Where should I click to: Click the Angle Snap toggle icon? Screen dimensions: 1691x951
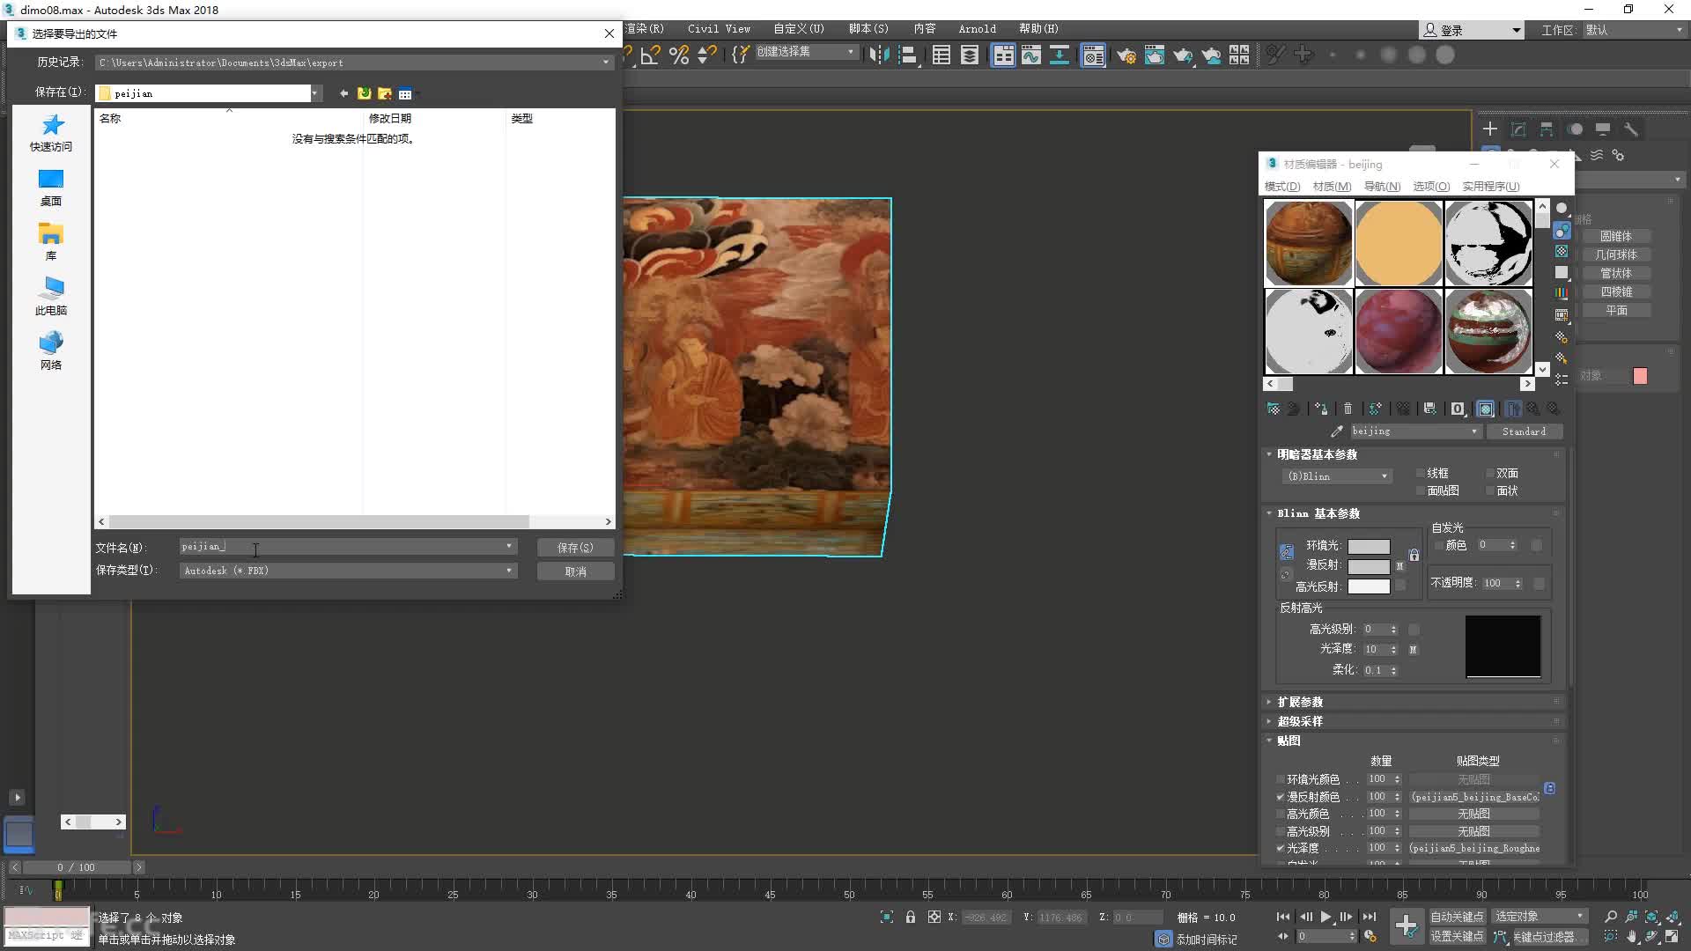[651, 55]
